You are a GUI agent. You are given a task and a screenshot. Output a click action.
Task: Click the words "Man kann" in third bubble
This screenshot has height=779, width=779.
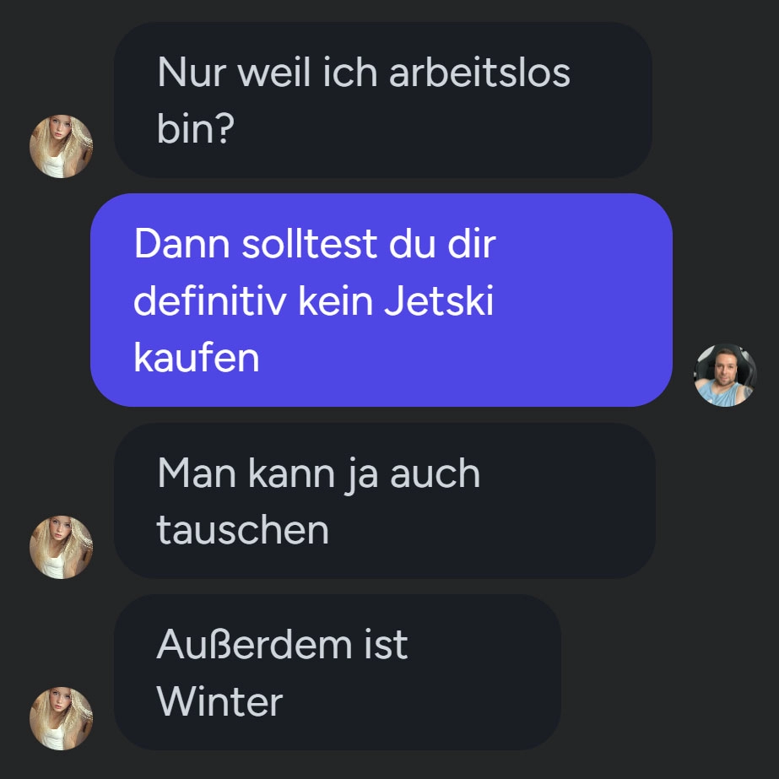(x=246, y=473)
